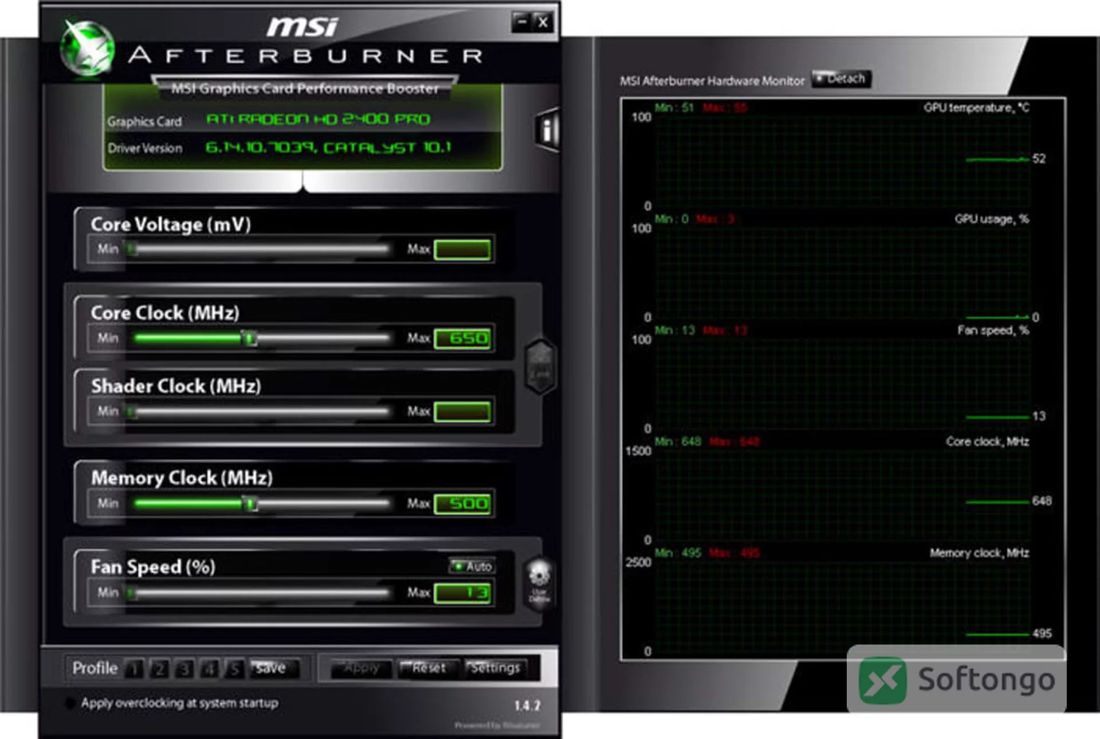The image size is (1100, 739).
Task: Click the Core clock monitor graph
Action: (x=842, y=495)
